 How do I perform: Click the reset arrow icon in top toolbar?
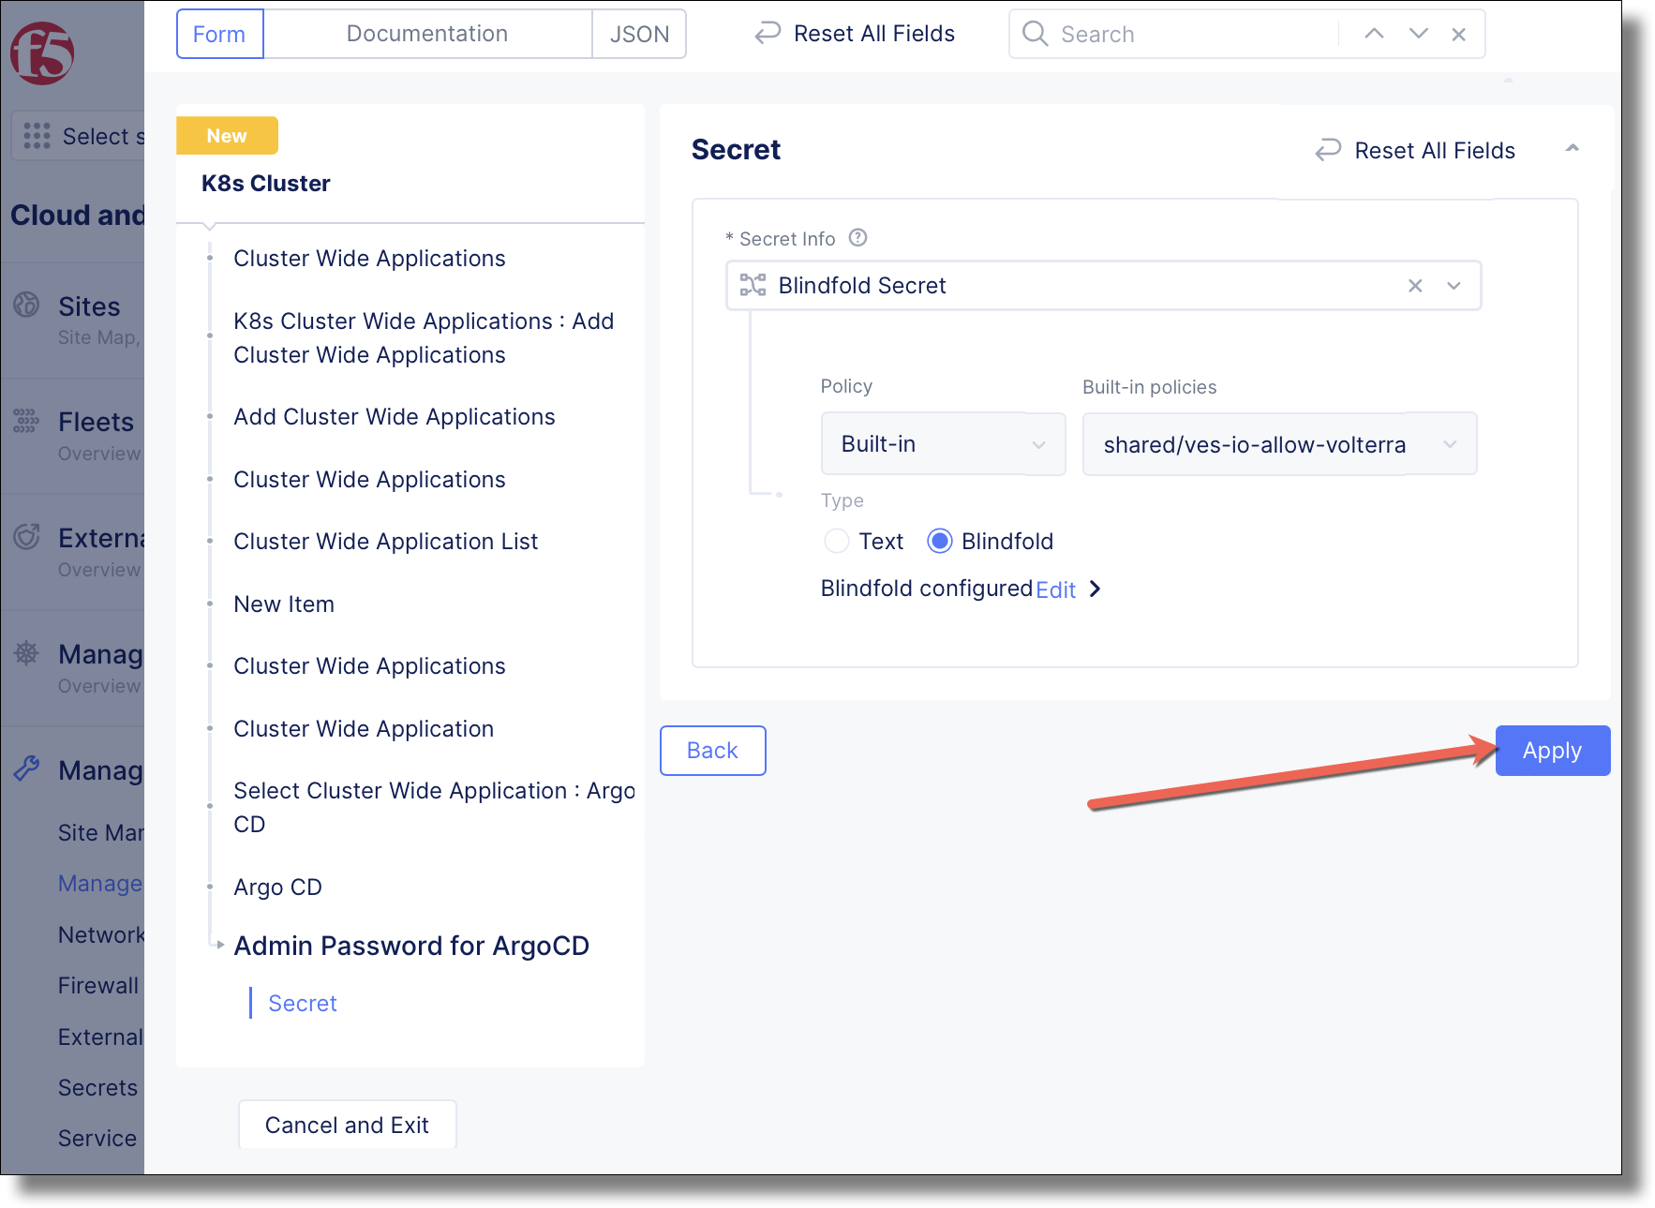pos(768,34)
